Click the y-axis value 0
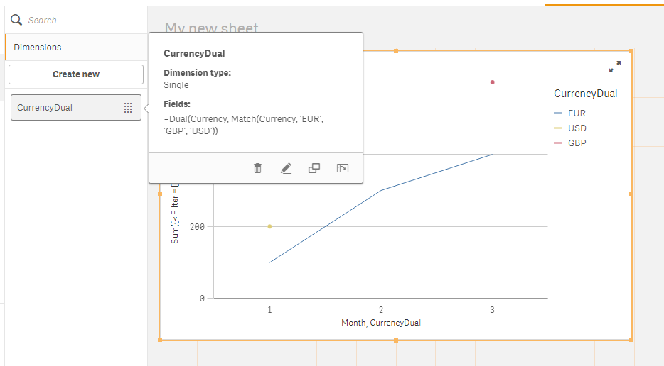 pyautogui.click(x=202, y=299)
